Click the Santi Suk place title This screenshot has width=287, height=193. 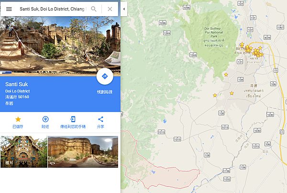(16, 84)
